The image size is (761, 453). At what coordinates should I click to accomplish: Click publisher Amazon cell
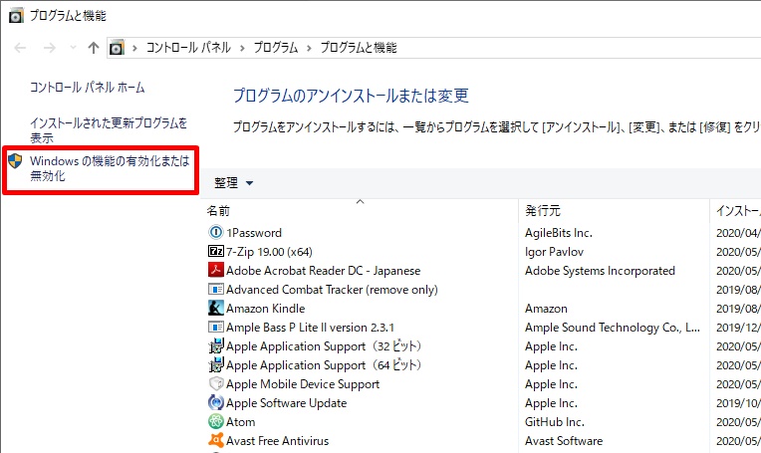click(x=546, y=309)
